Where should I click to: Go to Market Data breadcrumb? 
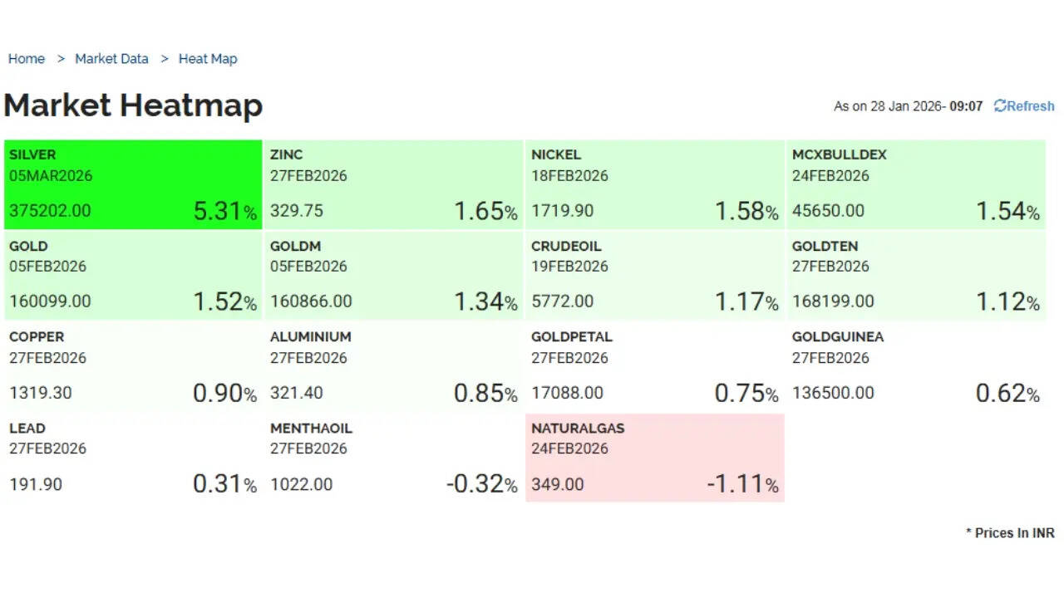pyautogui.click(x=111, y=59)
